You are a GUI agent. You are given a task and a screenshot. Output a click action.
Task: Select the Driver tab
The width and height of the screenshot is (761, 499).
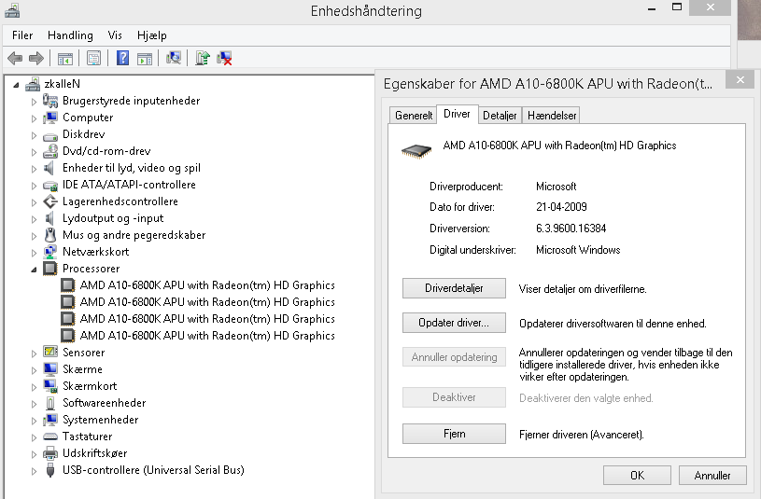click(457, 114)
